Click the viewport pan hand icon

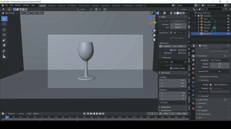coord(154,35)
